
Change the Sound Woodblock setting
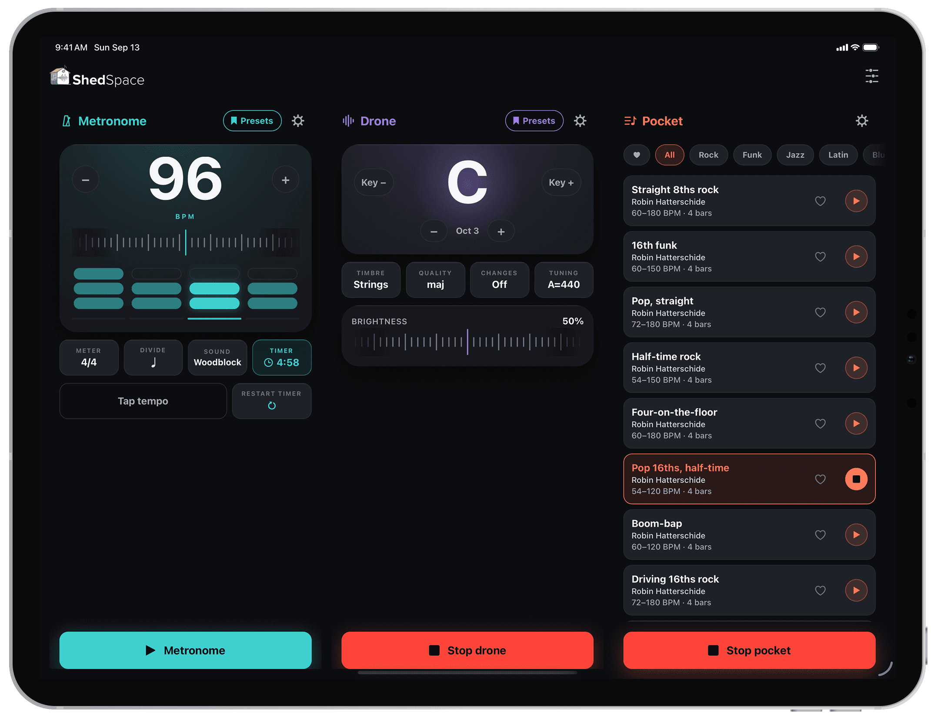coord(217,358)
